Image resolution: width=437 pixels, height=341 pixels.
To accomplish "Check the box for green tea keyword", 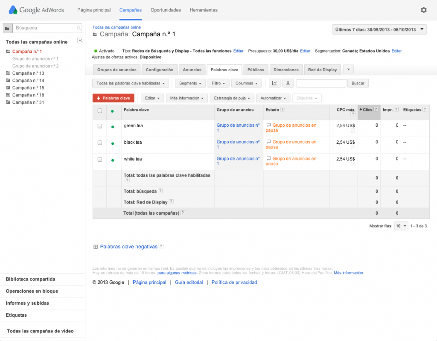I will pos(100,126).
